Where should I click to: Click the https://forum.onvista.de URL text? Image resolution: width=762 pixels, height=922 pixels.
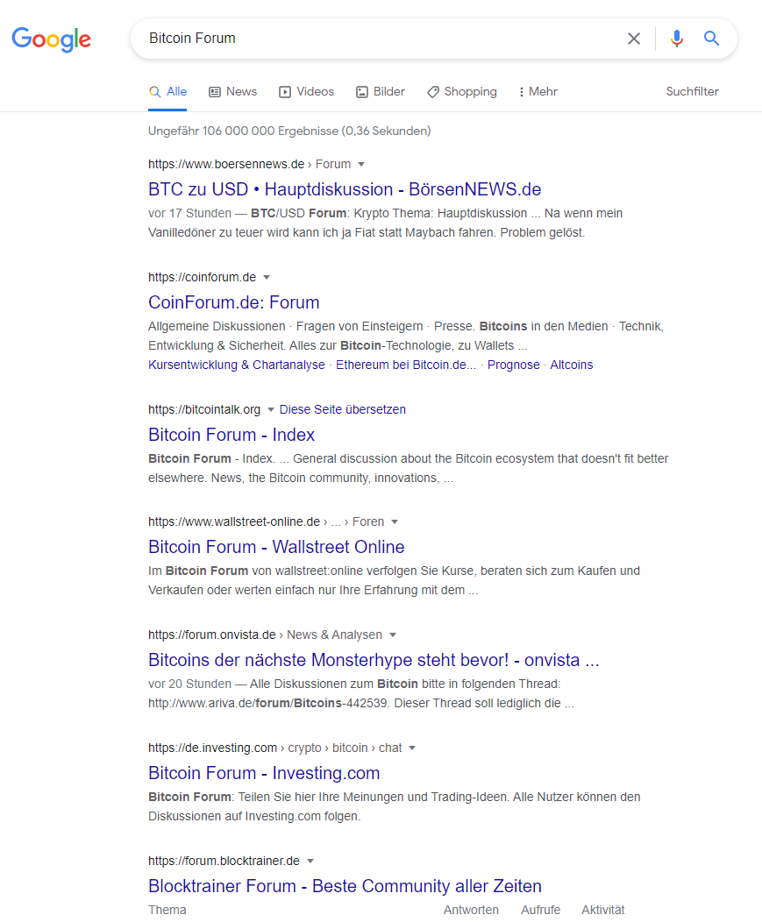point(212,635)
